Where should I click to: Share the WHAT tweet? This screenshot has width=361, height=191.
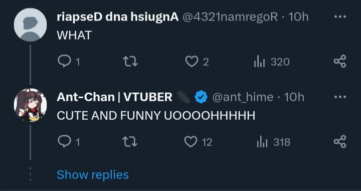tap(340, 61)
